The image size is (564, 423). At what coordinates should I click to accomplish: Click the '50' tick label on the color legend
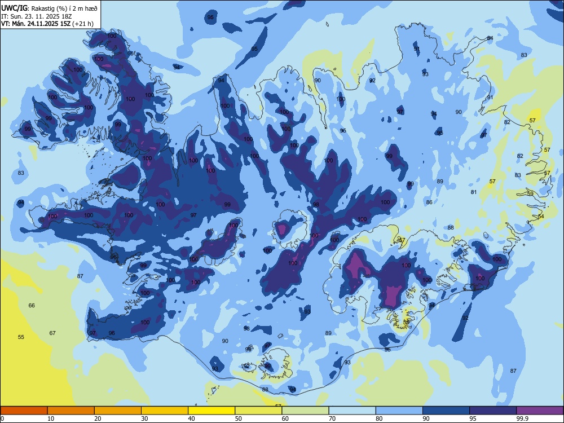(239, 418)
